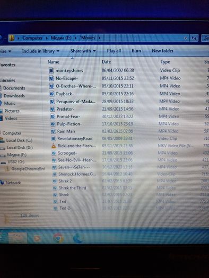Image resolution: width=209 pixels, height=278 pixels.
Task: Select the monkeyshines video clip icon
Action: (x=51, y=70)
